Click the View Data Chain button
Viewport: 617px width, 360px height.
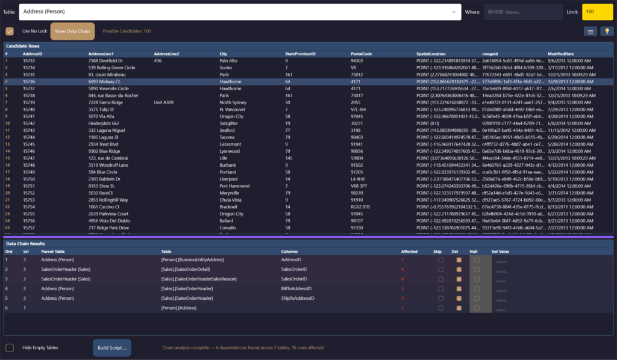(72, 31)
